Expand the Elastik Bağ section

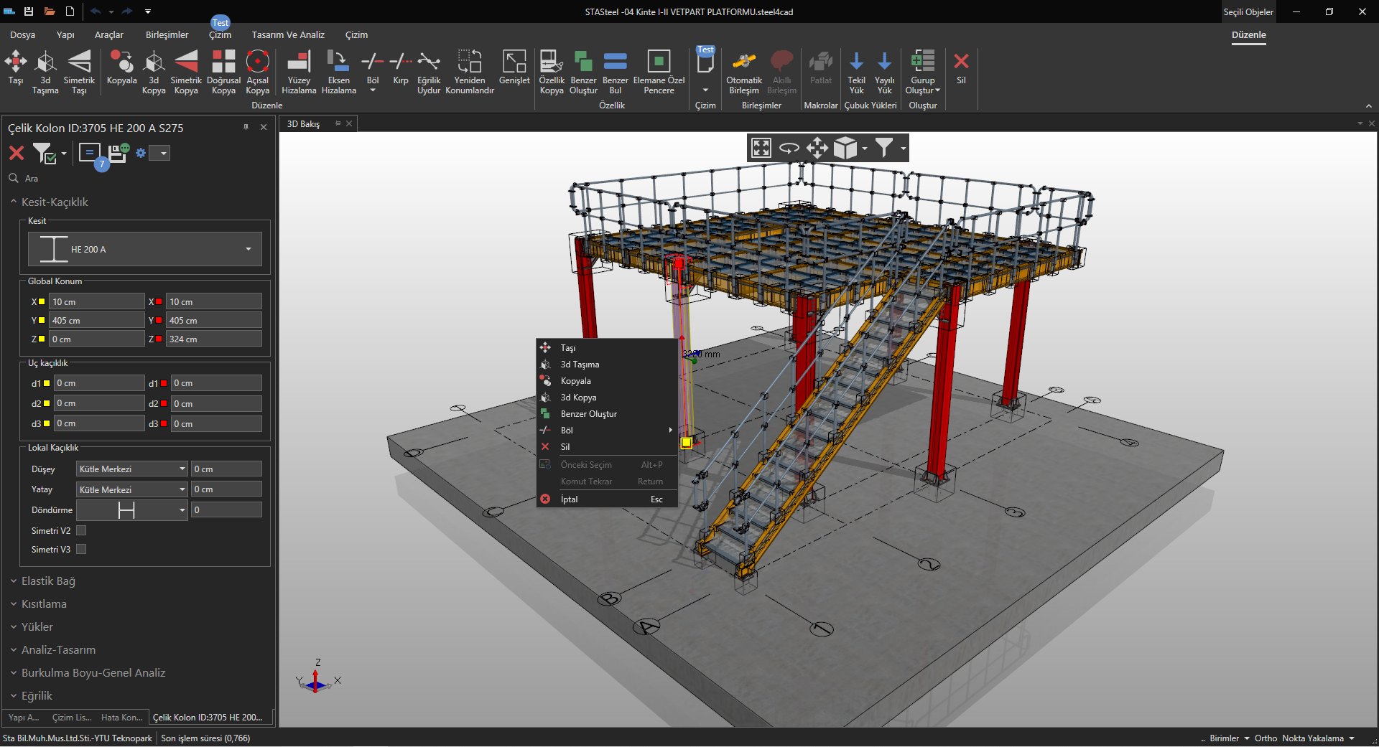pyautogui.click(x=48, y=581)
